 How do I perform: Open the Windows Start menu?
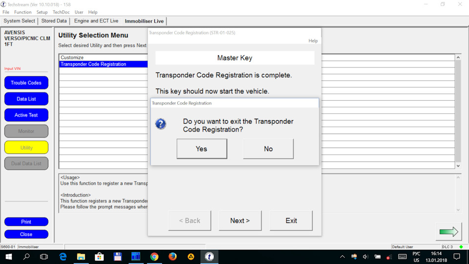[9, 257]
